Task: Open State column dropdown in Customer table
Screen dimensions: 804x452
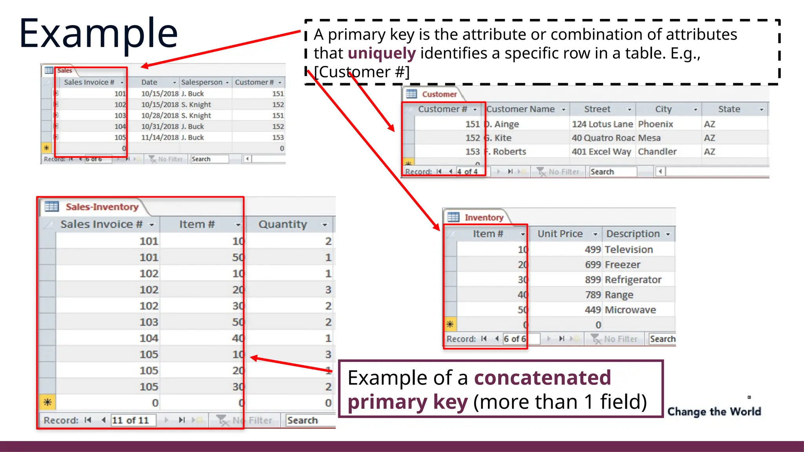Action: click(762, 110)
